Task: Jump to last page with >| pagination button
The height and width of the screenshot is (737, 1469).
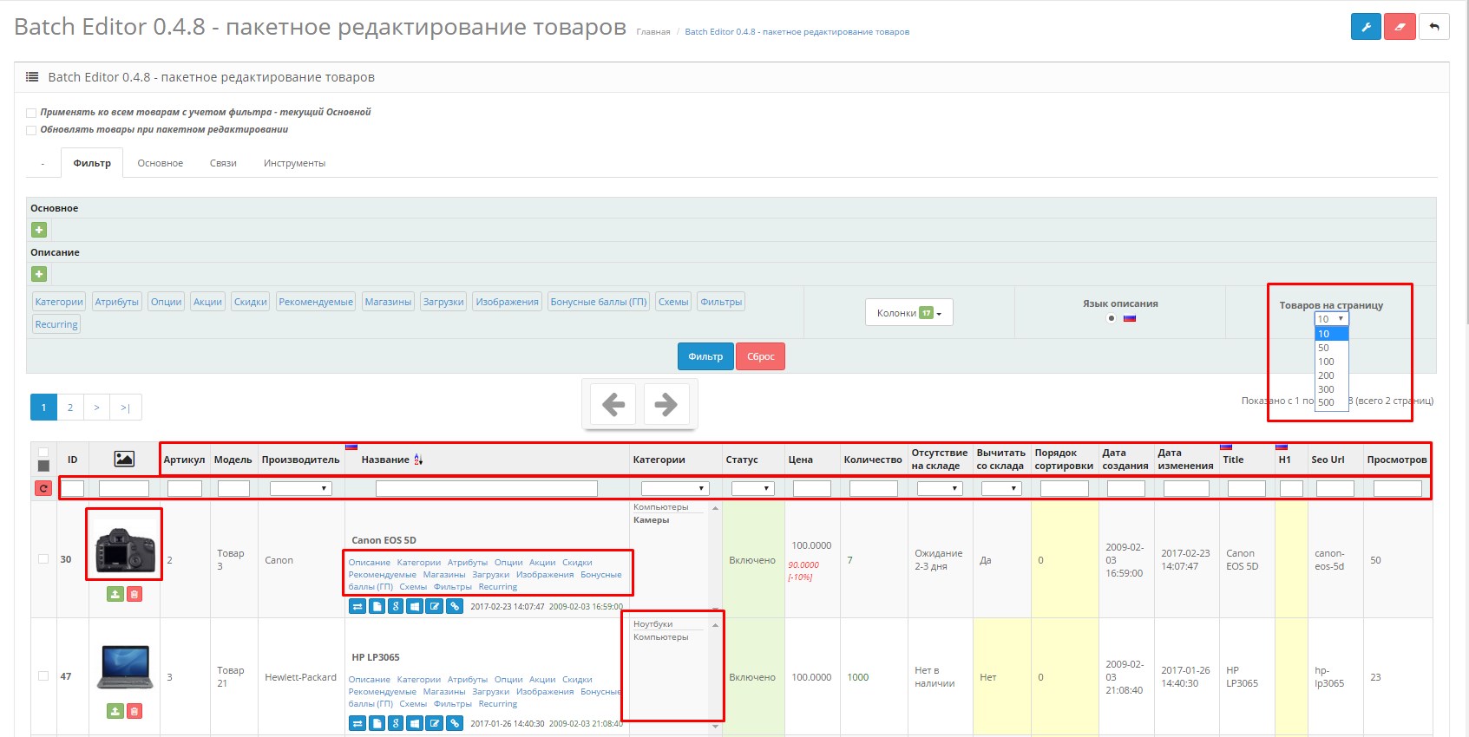Action: (x=125, y=408)
